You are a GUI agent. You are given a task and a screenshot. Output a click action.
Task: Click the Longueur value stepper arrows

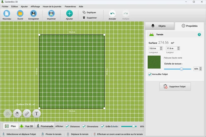(x=161, y=48)
